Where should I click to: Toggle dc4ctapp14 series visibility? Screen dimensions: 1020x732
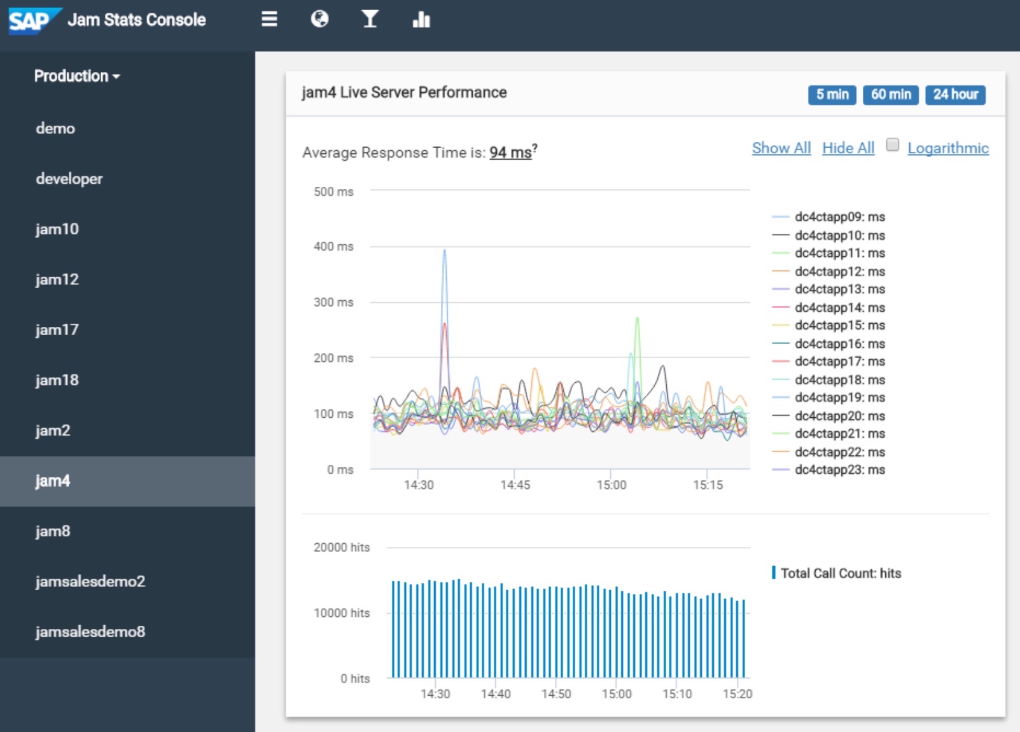tap(839, 308)
